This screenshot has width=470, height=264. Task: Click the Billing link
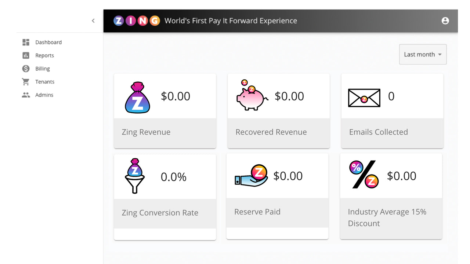pos(42,69)
